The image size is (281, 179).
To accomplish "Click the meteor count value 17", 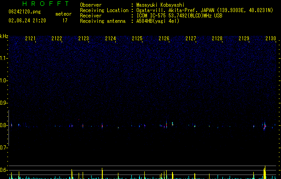I will [65, 21].
